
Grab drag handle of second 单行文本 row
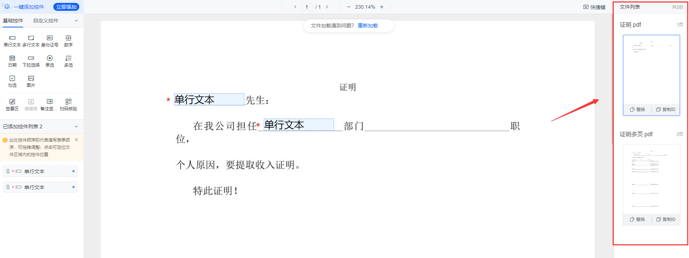tap(8, 187)
